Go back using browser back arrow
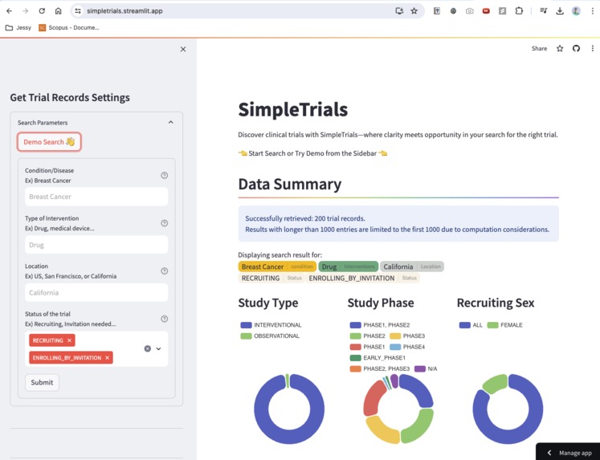600x460 pixels. [9, 11]
